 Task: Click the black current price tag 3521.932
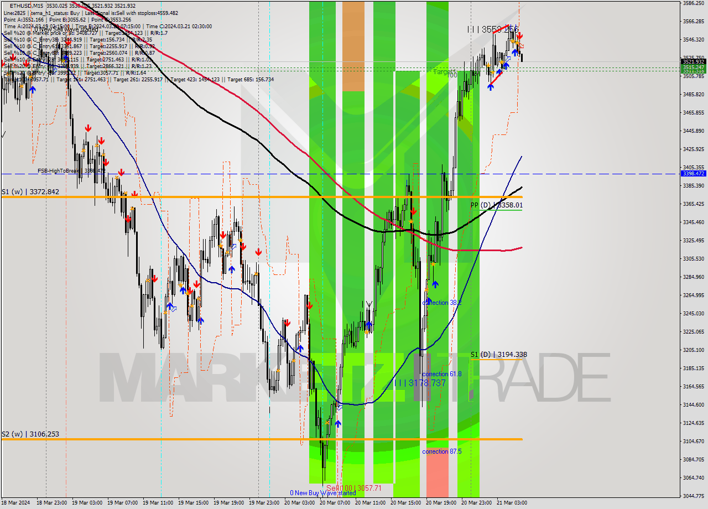tap(693, 62)
